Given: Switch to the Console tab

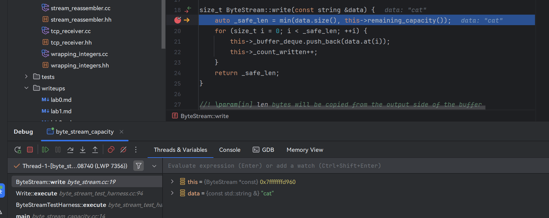Looking at the screenshot, I should click(230, 150).
